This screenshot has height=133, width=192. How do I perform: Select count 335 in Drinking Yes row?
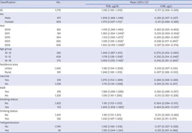[59, 119]
